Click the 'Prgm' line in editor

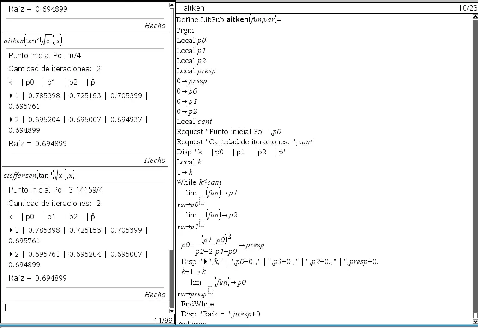pos(185,30)
